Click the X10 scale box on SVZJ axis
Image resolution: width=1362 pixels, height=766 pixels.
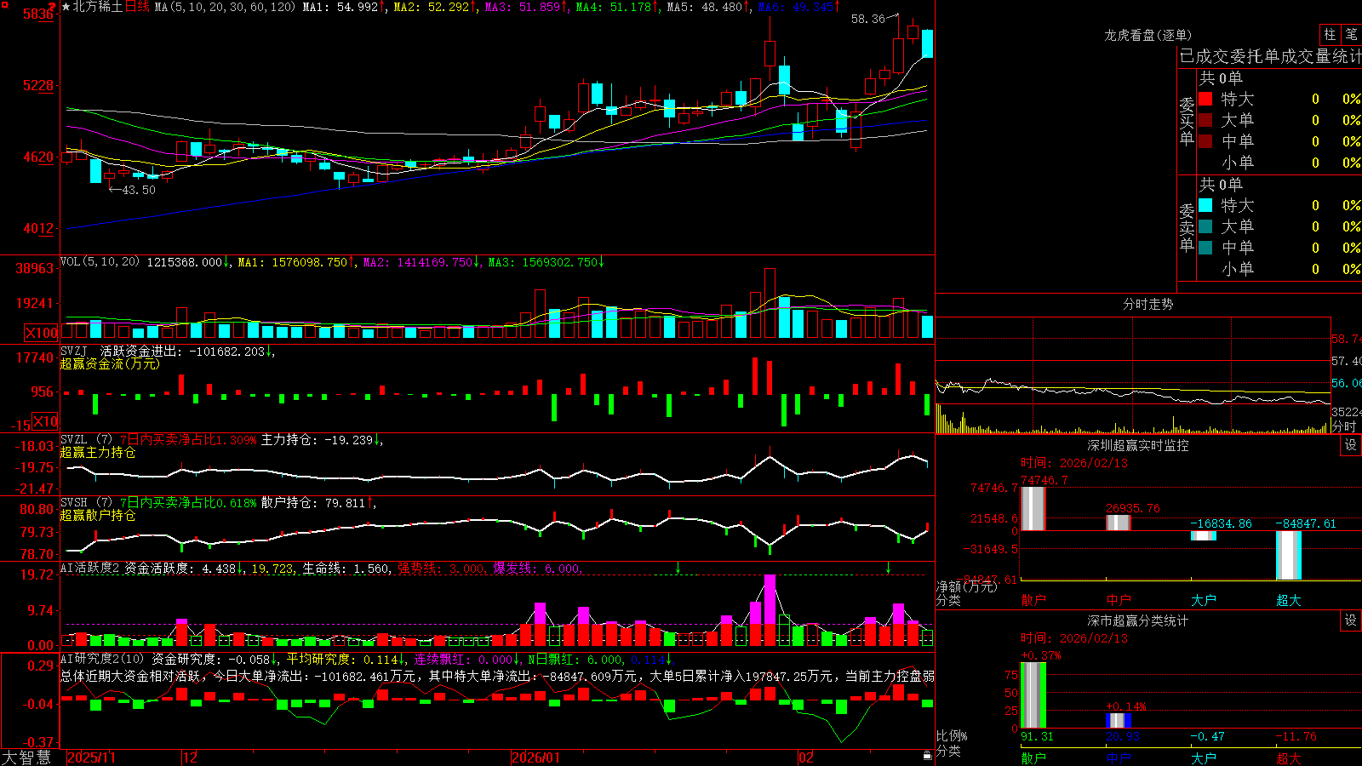(x=45, y=421)
